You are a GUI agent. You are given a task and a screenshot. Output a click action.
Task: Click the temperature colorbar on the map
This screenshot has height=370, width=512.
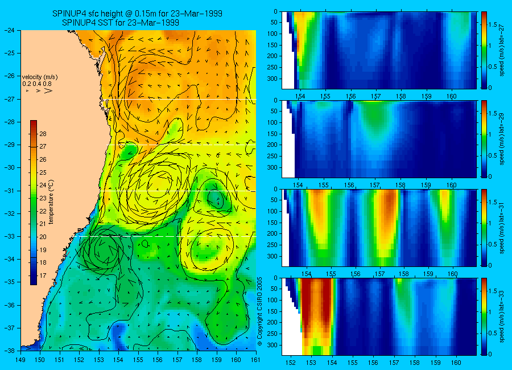tap(34, 202)
